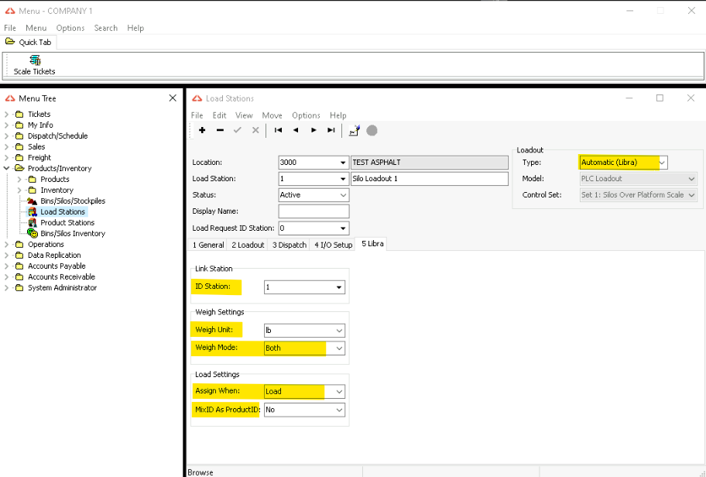Click the System Administrator folder
Screen dimensions: 706x477
click(62, 287)
